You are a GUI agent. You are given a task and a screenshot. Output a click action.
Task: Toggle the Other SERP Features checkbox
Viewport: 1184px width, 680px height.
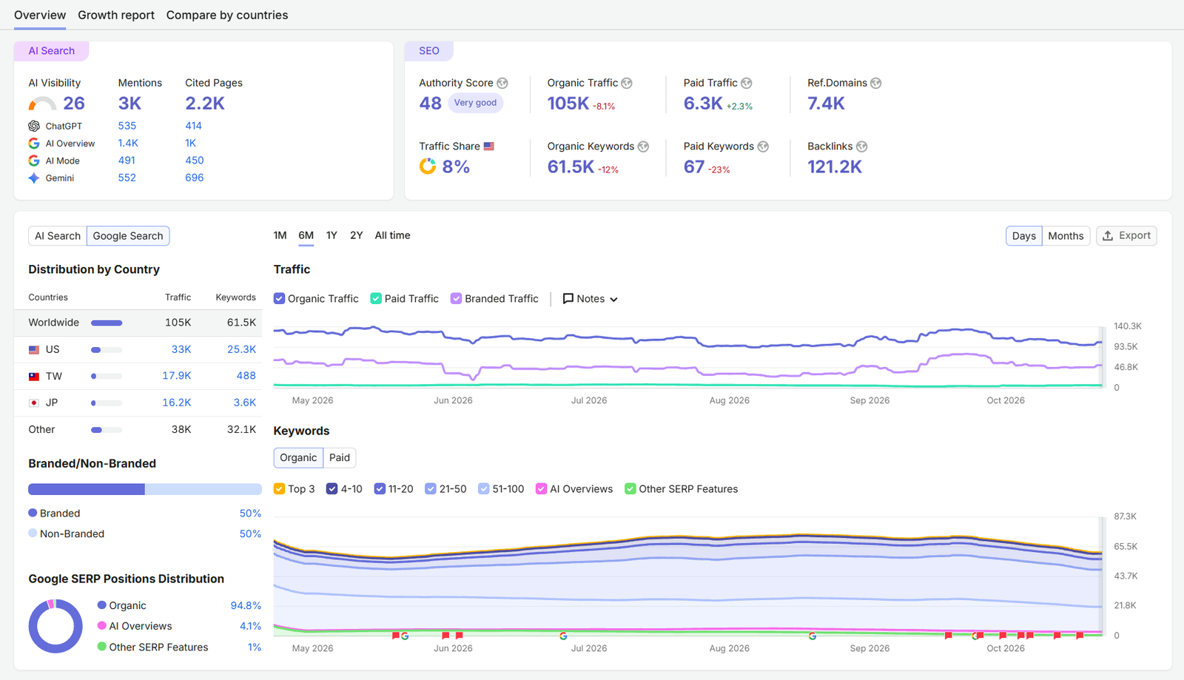coord(630,488)
